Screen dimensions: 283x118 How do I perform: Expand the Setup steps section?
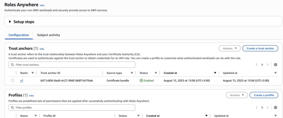point(11,22)
